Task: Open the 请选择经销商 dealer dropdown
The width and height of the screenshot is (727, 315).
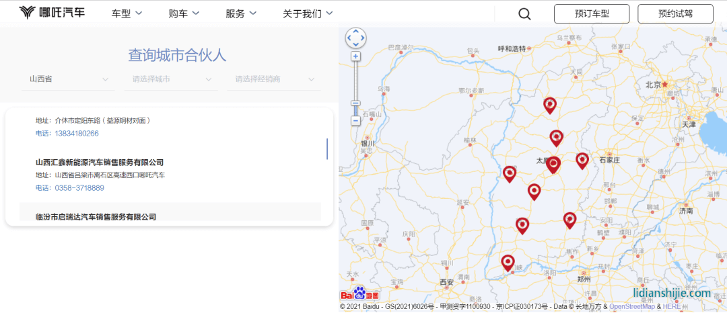Action: coord(274,79)
